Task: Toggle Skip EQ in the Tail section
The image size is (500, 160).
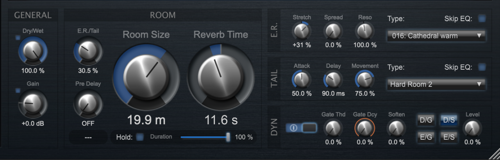Action: pos(482,67)
